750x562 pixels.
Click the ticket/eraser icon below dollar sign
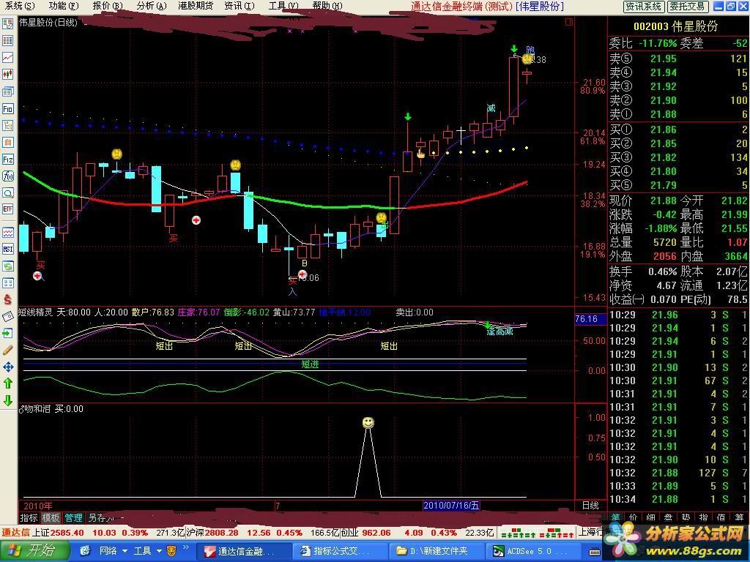[x=7, y=316]
